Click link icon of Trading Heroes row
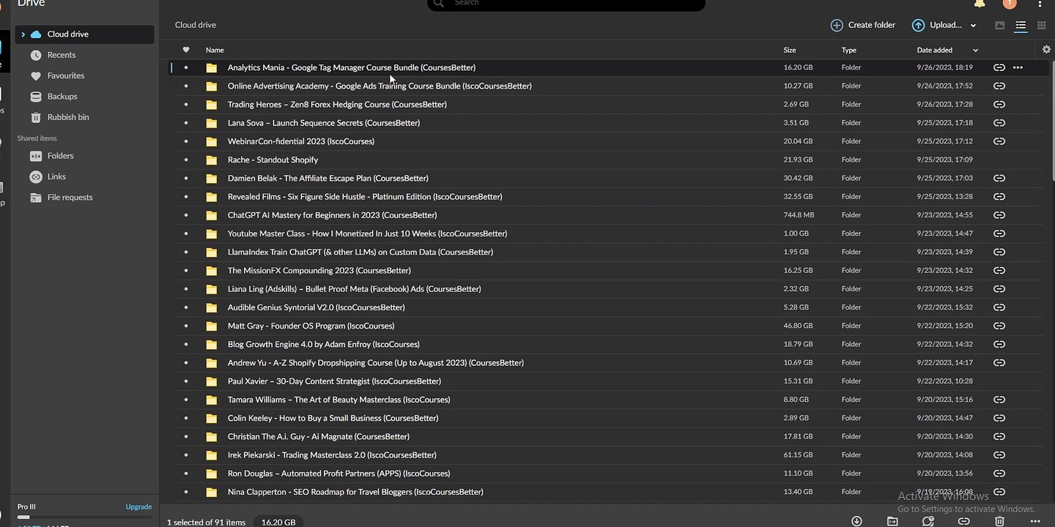Screen dimensions: 1055x527 (999, 104)
